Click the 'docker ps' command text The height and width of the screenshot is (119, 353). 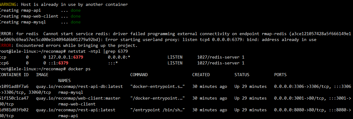click(79, 69)
